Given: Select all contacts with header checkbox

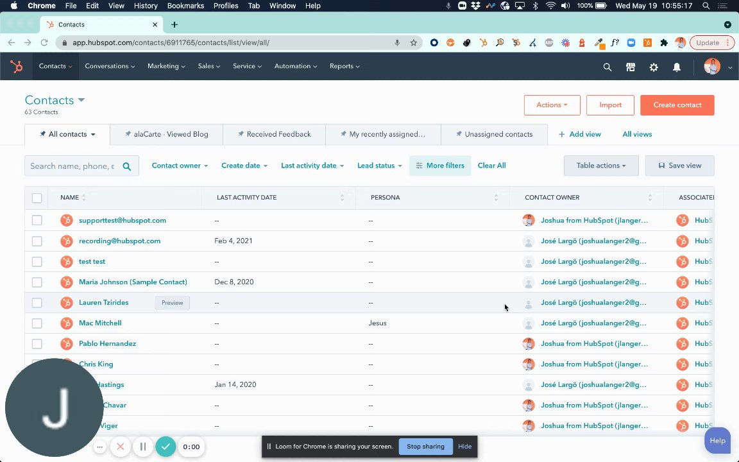Looking at the screenshot, I should click(x=37, y=198).
